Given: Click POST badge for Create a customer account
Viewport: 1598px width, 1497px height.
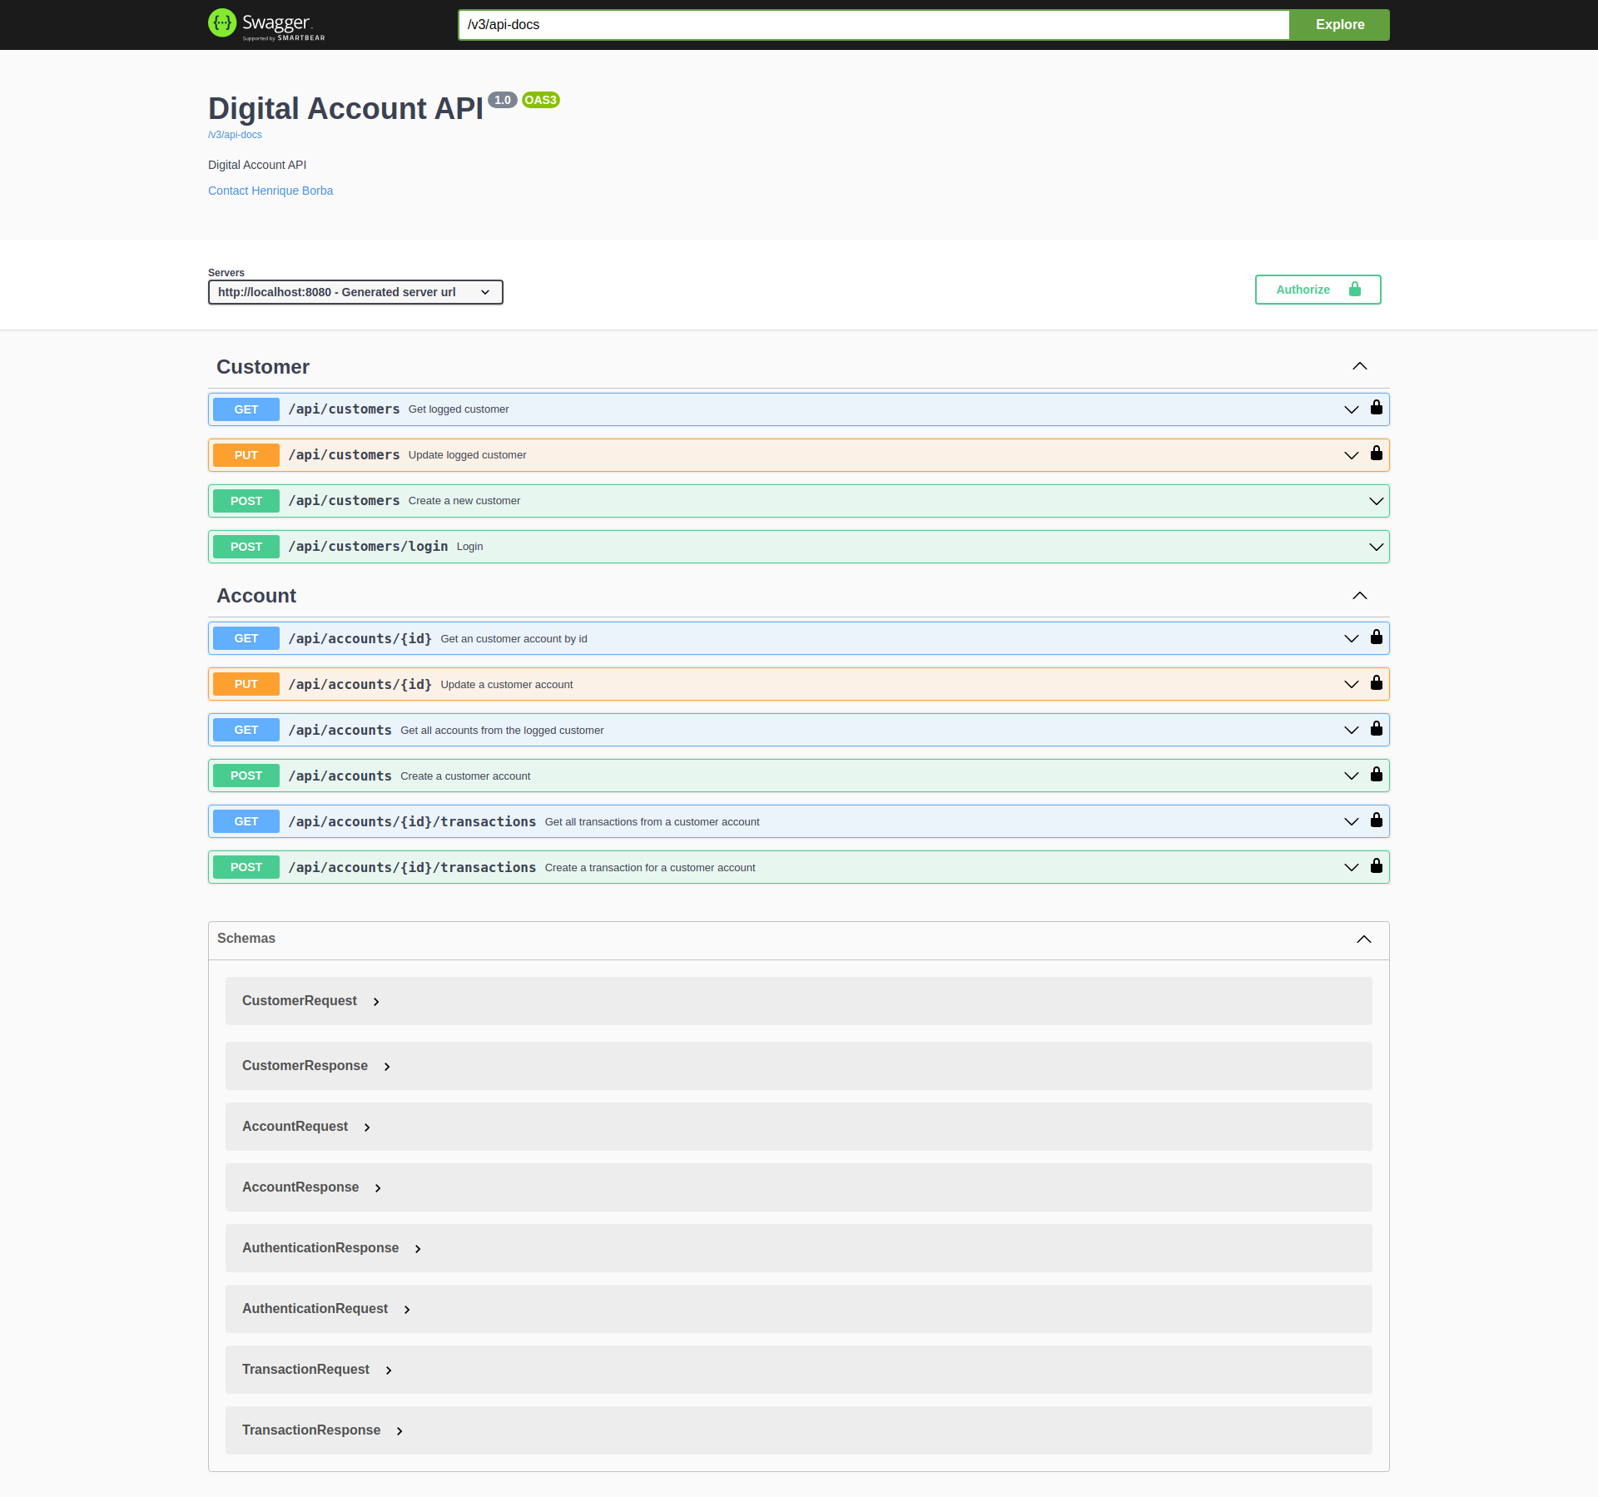Looking at the screenshot, I should (246, 776).
